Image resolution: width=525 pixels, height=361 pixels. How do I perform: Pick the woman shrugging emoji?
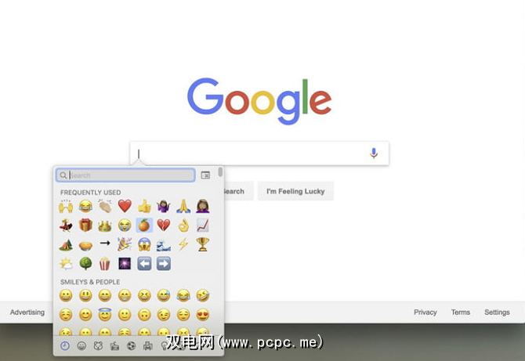(x=164, y=206)
